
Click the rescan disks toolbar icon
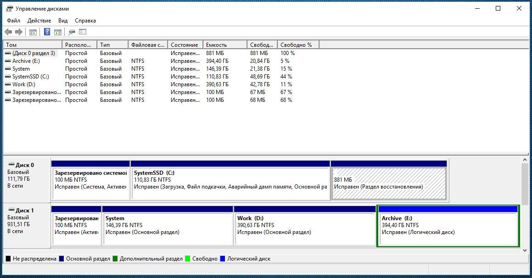(x=72, y=32)
